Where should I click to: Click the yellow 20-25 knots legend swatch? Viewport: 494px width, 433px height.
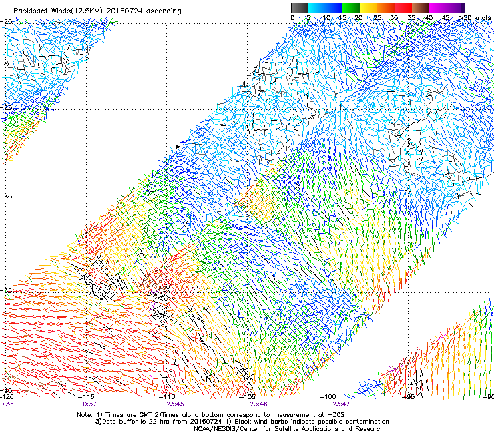point(368,8)
